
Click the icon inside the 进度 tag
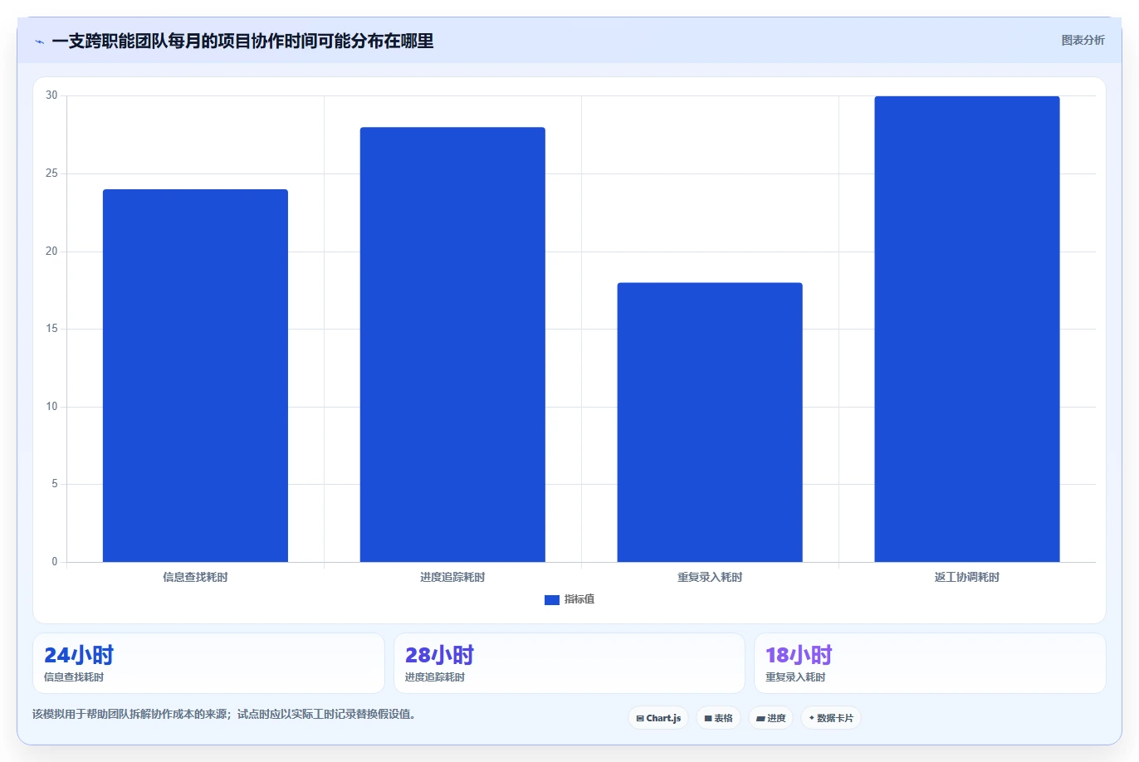point(760,719)
